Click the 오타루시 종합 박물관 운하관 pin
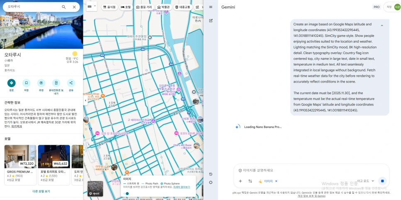This screenshot has width=401, height=200. click(179, 89)
